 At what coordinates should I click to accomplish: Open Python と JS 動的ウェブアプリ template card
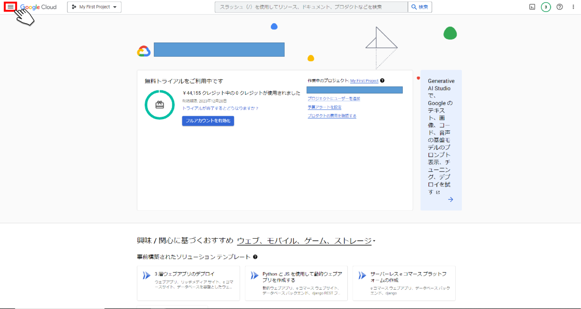[296, 283]
